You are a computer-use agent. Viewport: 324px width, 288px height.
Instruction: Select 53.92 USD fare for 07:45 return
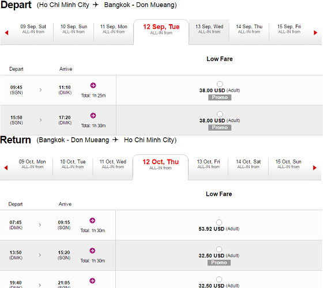click(219, 222)
